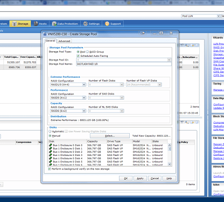Screen dimensions: 224x202
Task: Click the Drive Type column header
Action: (119, 141)
